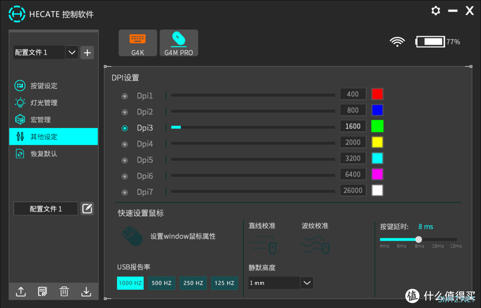
Task: Add a new profile with plus button
Action: 87,53
